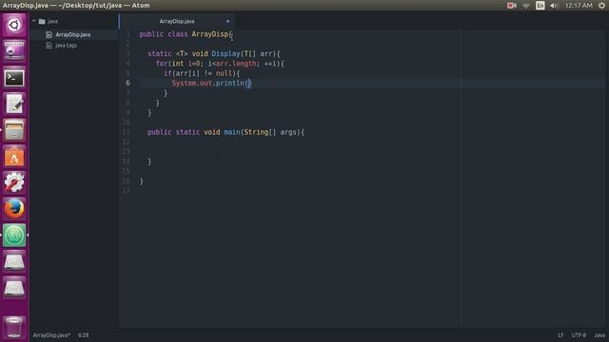Open the text editor notepad dock icon
The height and width of the screenshot is (342, 609).
[x=14, y=104]
